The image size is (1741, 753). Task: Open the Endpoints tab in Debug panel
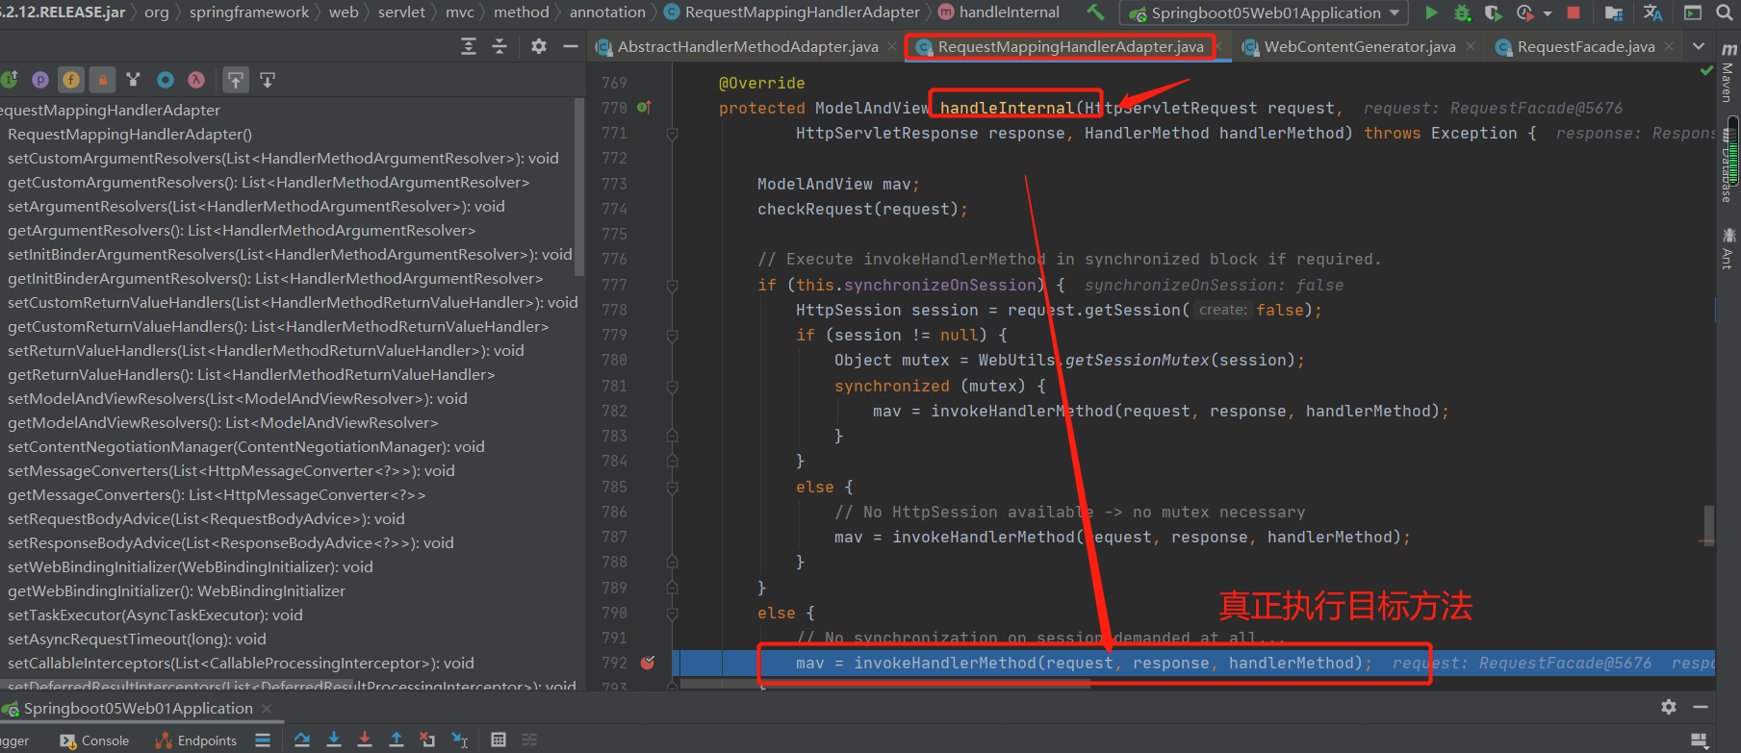pyautogui.click(x=196, y=740)
